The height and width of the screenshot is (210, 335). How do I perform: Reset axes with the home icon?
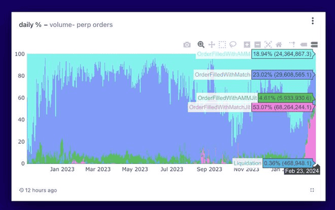coord(279,45)
